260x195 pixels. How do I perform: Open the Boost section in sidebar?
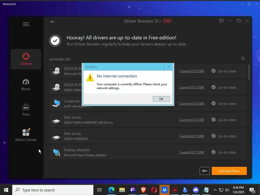26,85
